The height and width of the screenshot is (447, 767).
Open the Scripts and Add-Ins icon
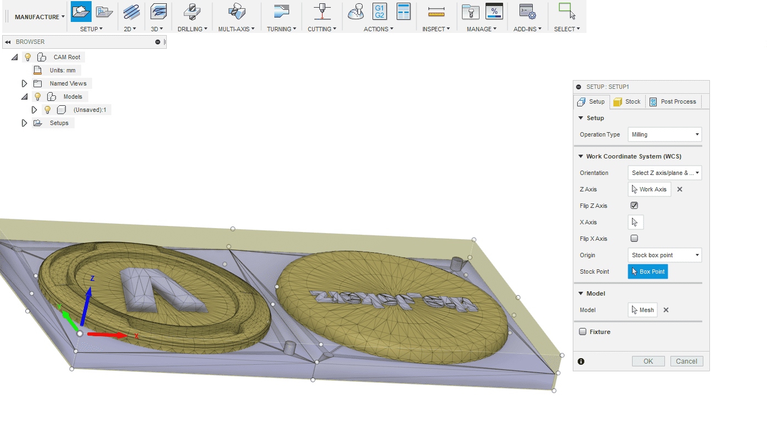pyautogui.click(x=527, y=11)
